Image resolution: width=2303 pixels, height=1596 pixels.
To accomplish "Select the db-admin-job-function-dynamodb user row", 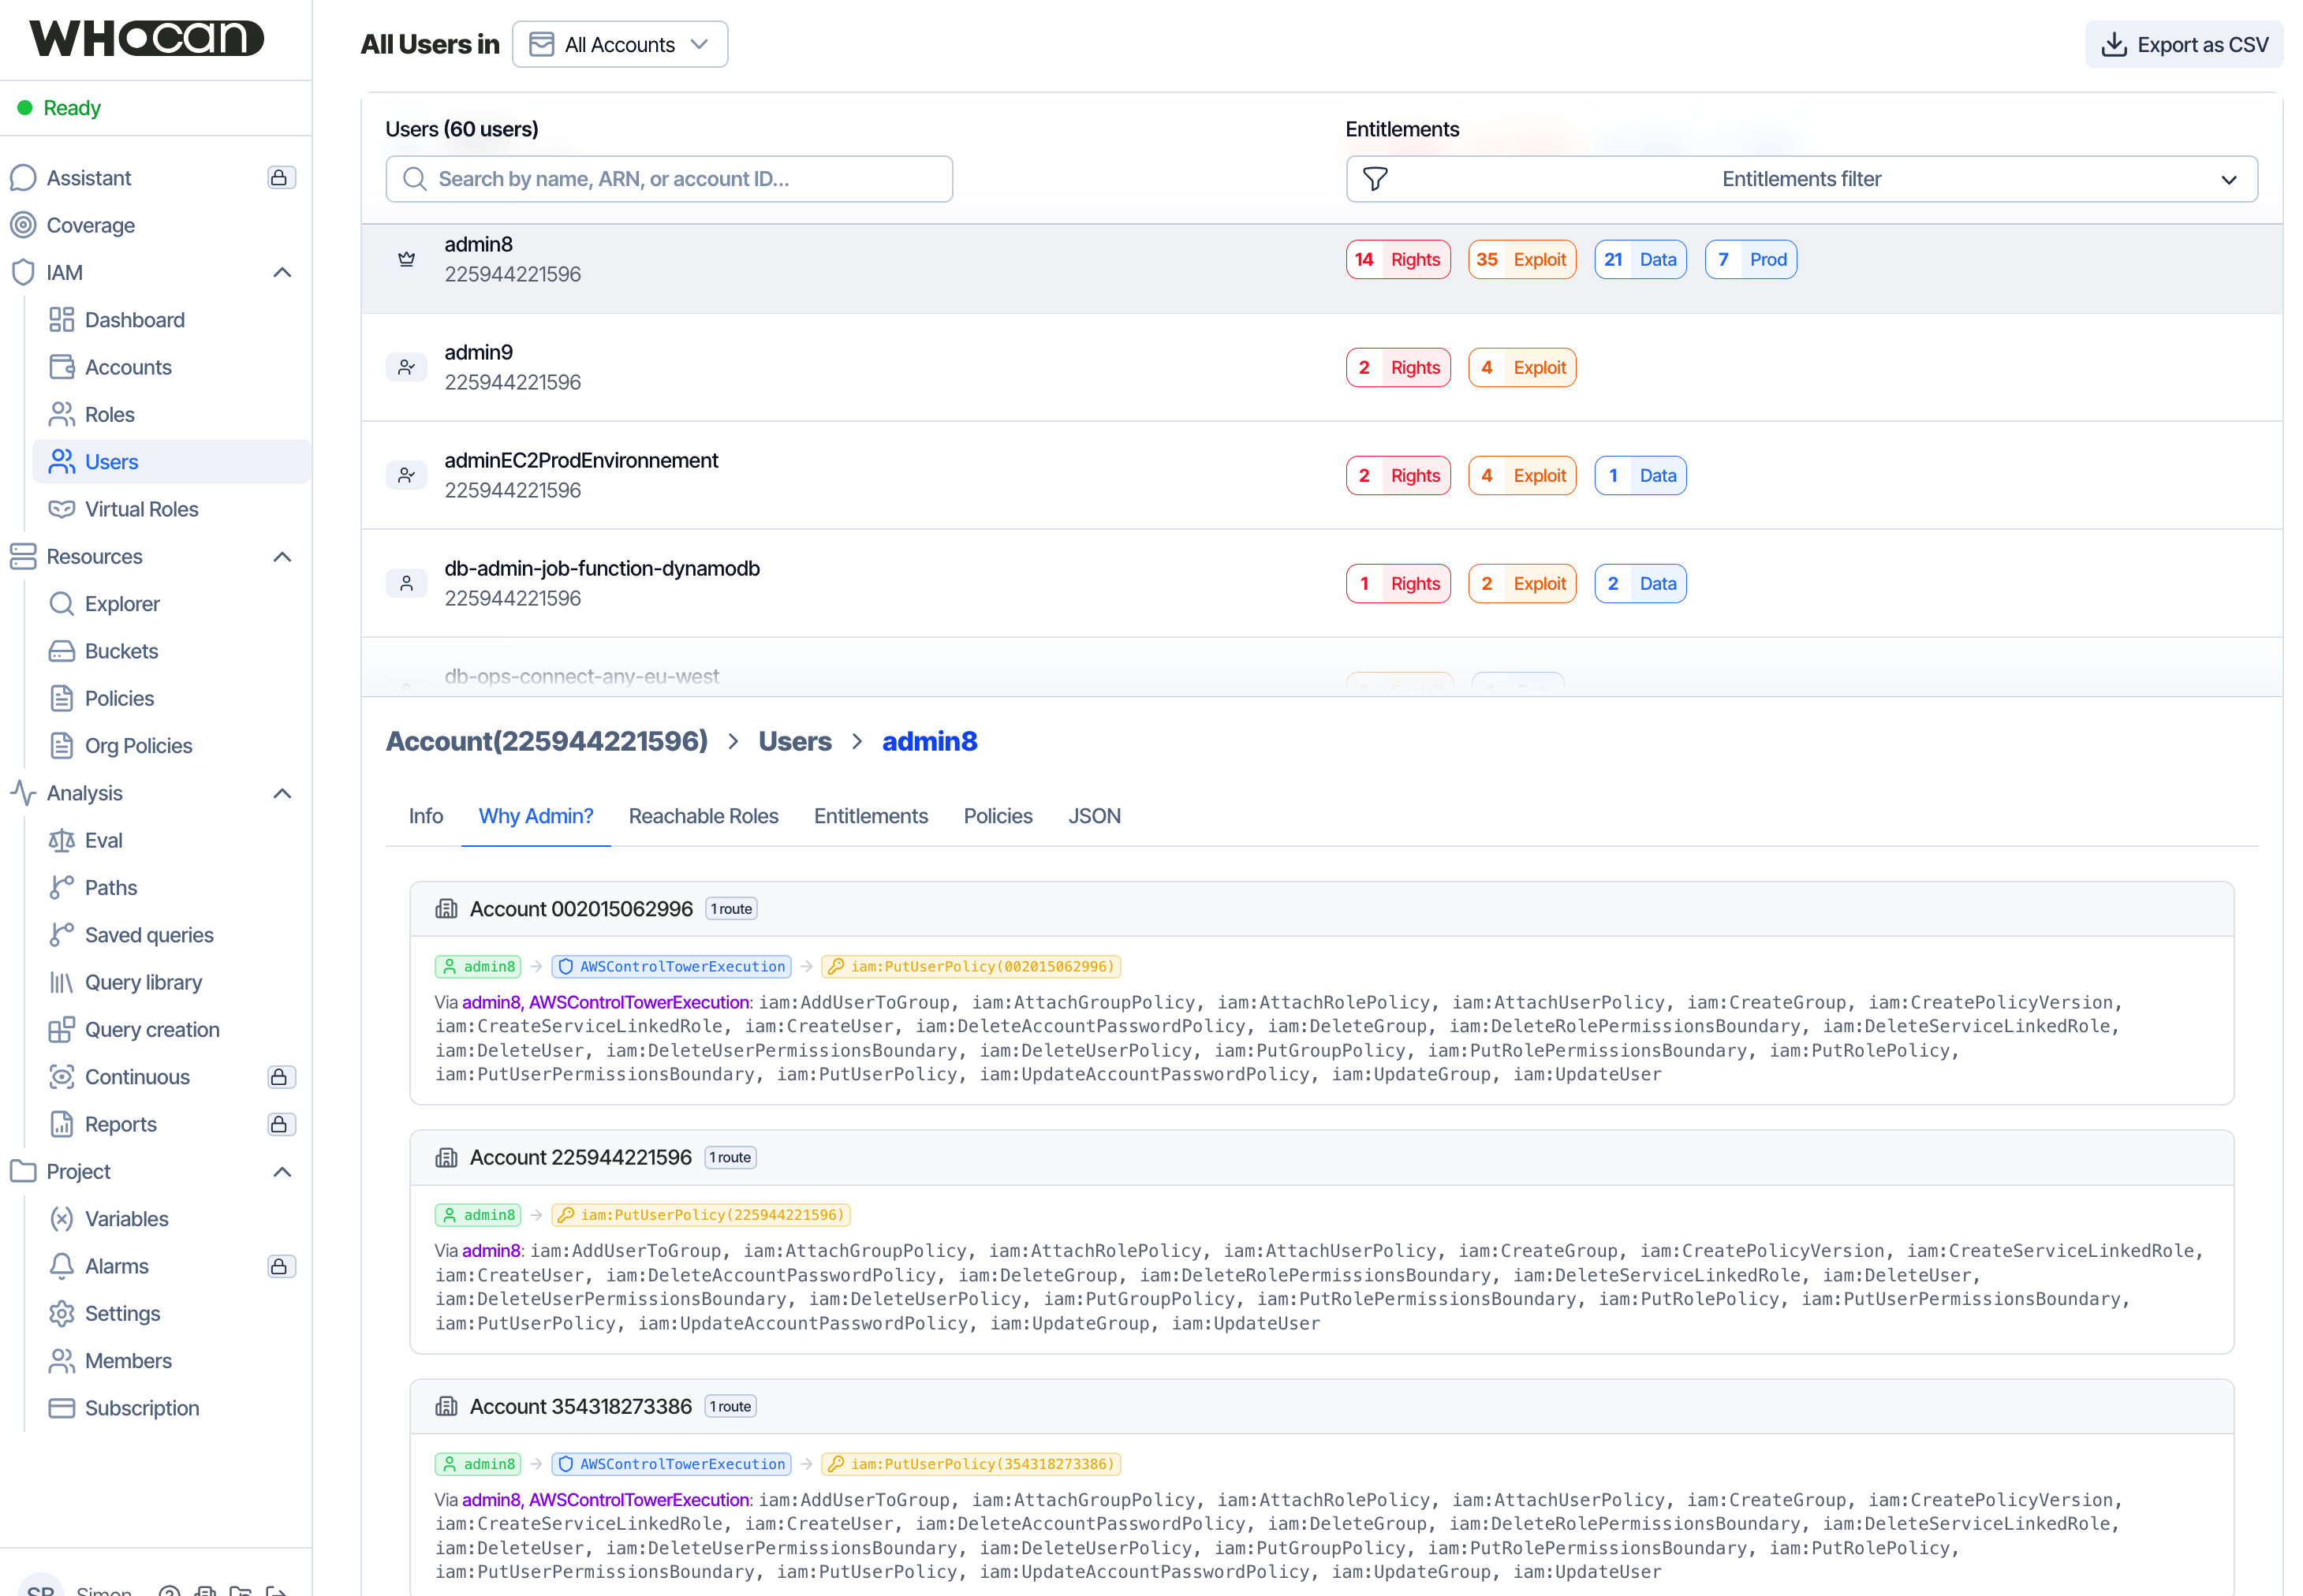I will tap(1321, 583).
